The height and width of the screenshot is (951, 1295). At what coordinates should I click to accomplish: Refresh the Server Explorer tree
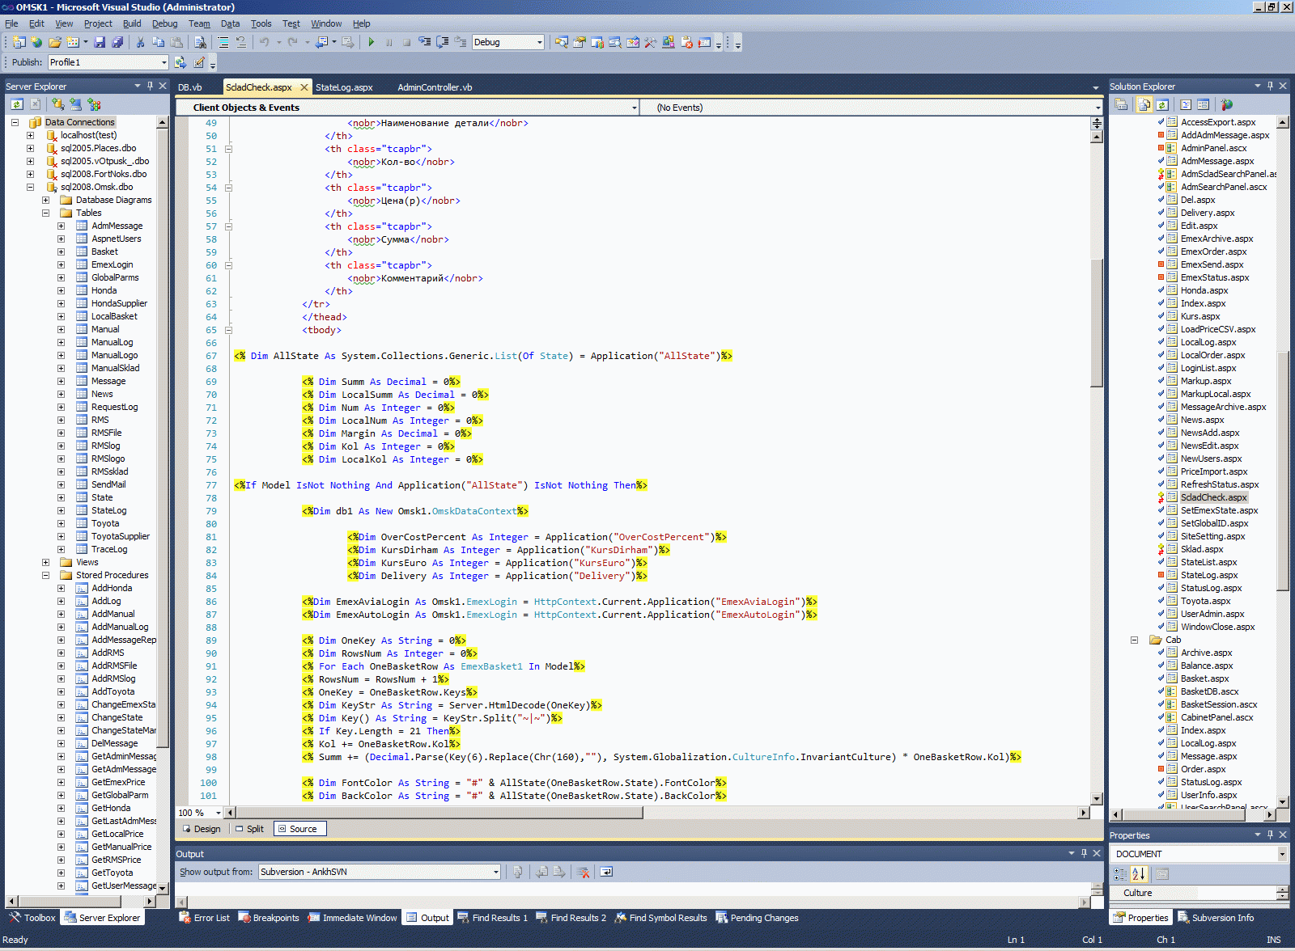[x=17, y=104]
